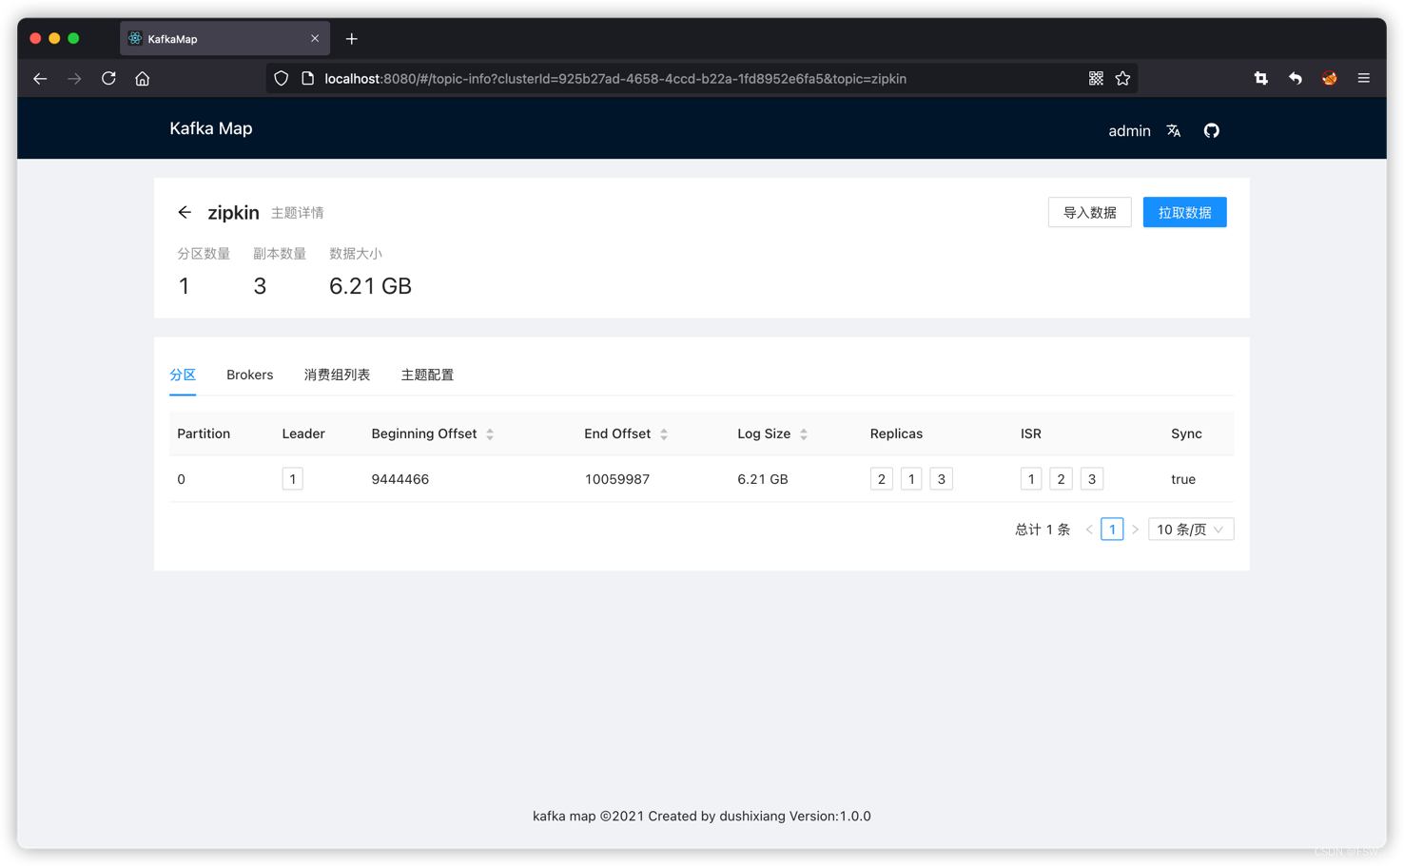Click the QR code icon in address bar
This screenshot has height=866, width=1404.
pos(1096,79)
